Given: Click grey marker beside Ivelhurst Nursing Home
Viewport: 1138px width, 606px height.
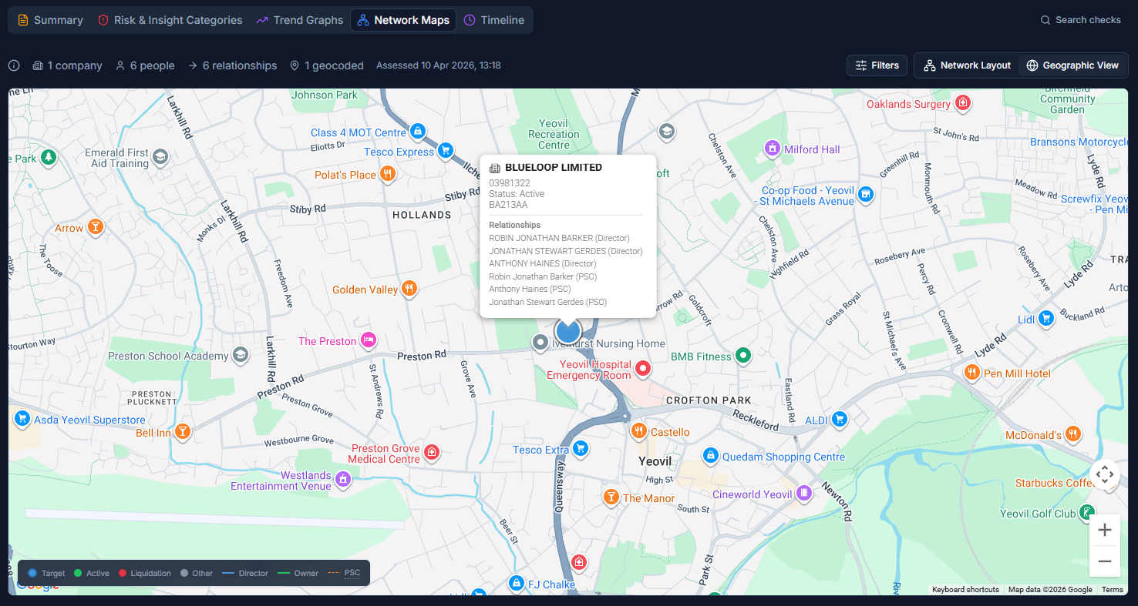Looking at the screenshot, I should pos(541,342).
